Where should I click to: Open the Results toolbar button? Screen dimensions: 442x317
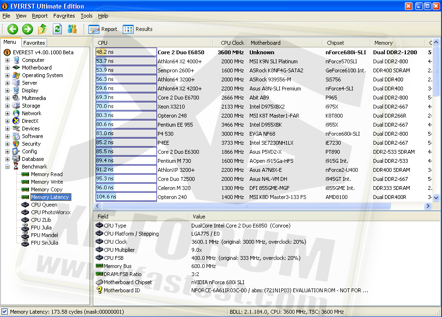click(138, 29)
